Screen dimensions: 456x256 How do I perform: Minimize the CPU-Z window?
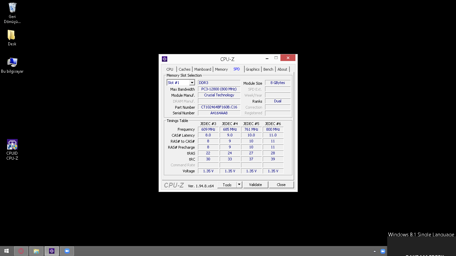pos(268,58)
